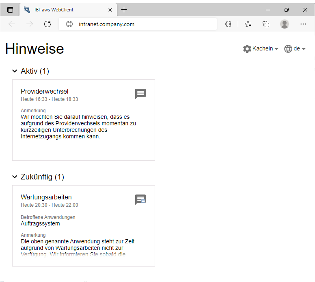
Task: Open the de language dropdown
Action: [x=295, y=49]
